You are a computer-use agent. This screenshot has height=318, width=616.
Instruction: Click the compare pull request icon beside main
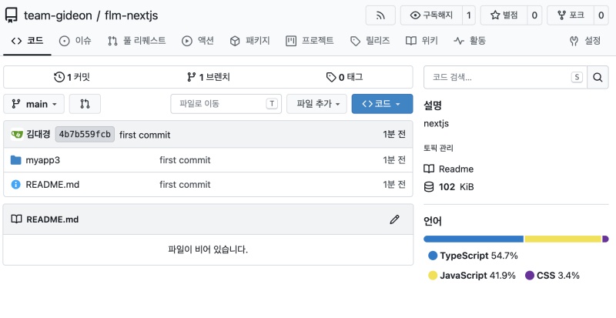(85, 104)
